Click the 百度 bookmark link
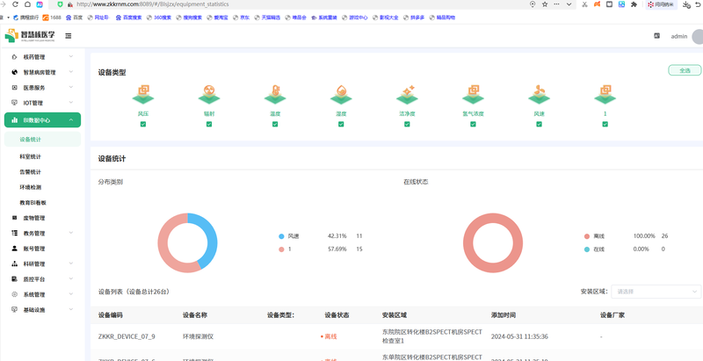Viewport: 703px width, 361px height. pyautogui.click(x=75, y=18)
